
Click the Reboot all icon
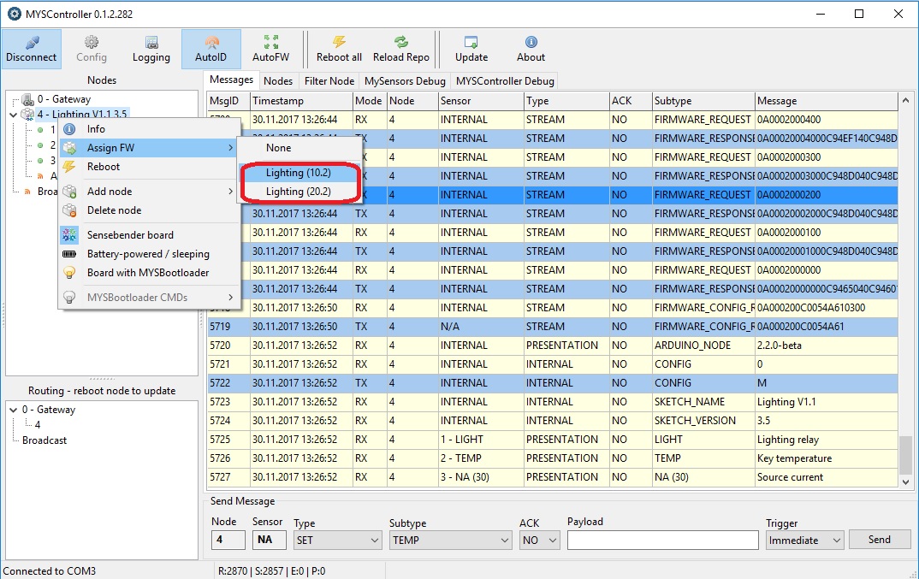339,49
